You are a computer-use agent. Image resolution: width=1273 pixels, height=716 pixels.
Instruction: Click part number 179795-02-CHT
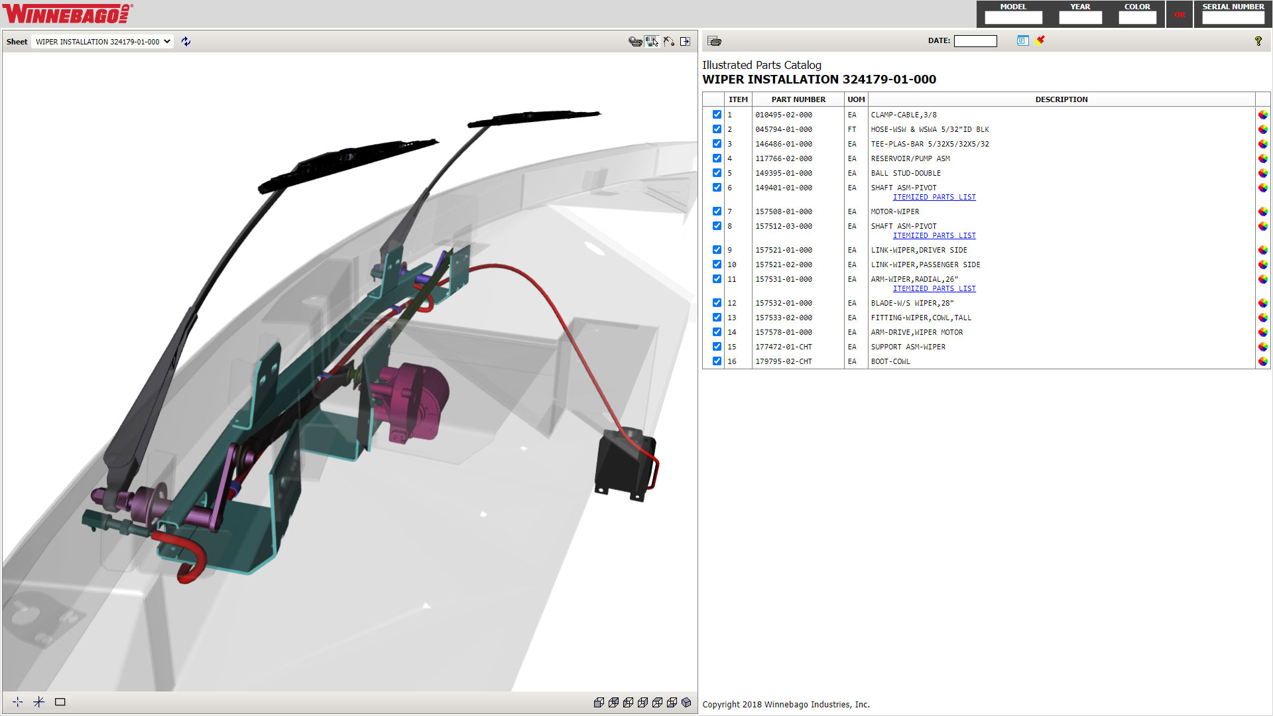point(784,361)
